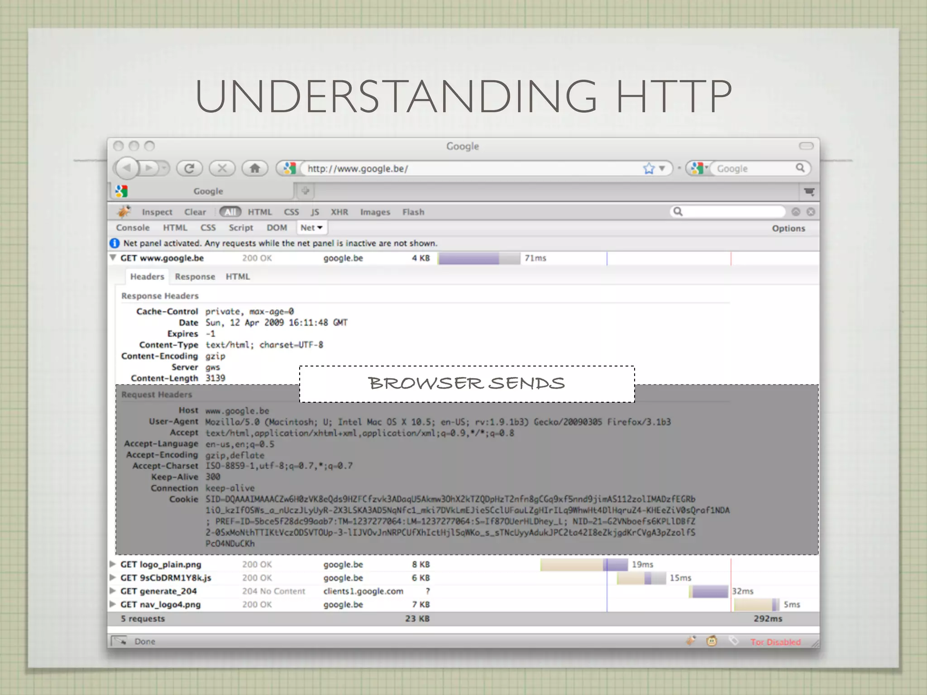
Task: Click the 32ms timing bar for generate_204
Action: click(x=709, y=591)
